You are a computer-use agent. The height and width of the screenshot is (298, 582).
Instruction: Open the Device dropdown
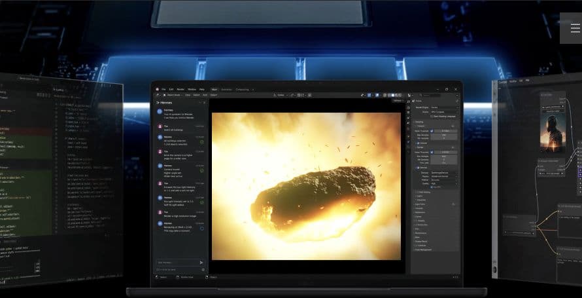pyautogui.click(x=444, y=112)
